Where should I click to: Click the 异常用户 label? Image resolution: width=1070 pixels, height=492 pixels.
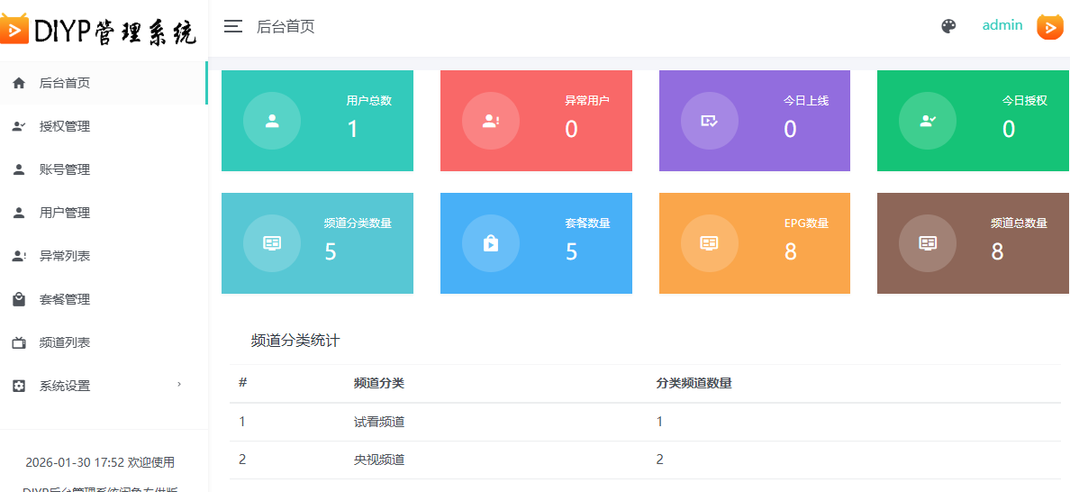coord(587,100)
